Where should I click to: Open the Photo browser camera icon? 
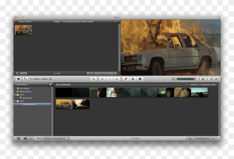coord(203,79)
